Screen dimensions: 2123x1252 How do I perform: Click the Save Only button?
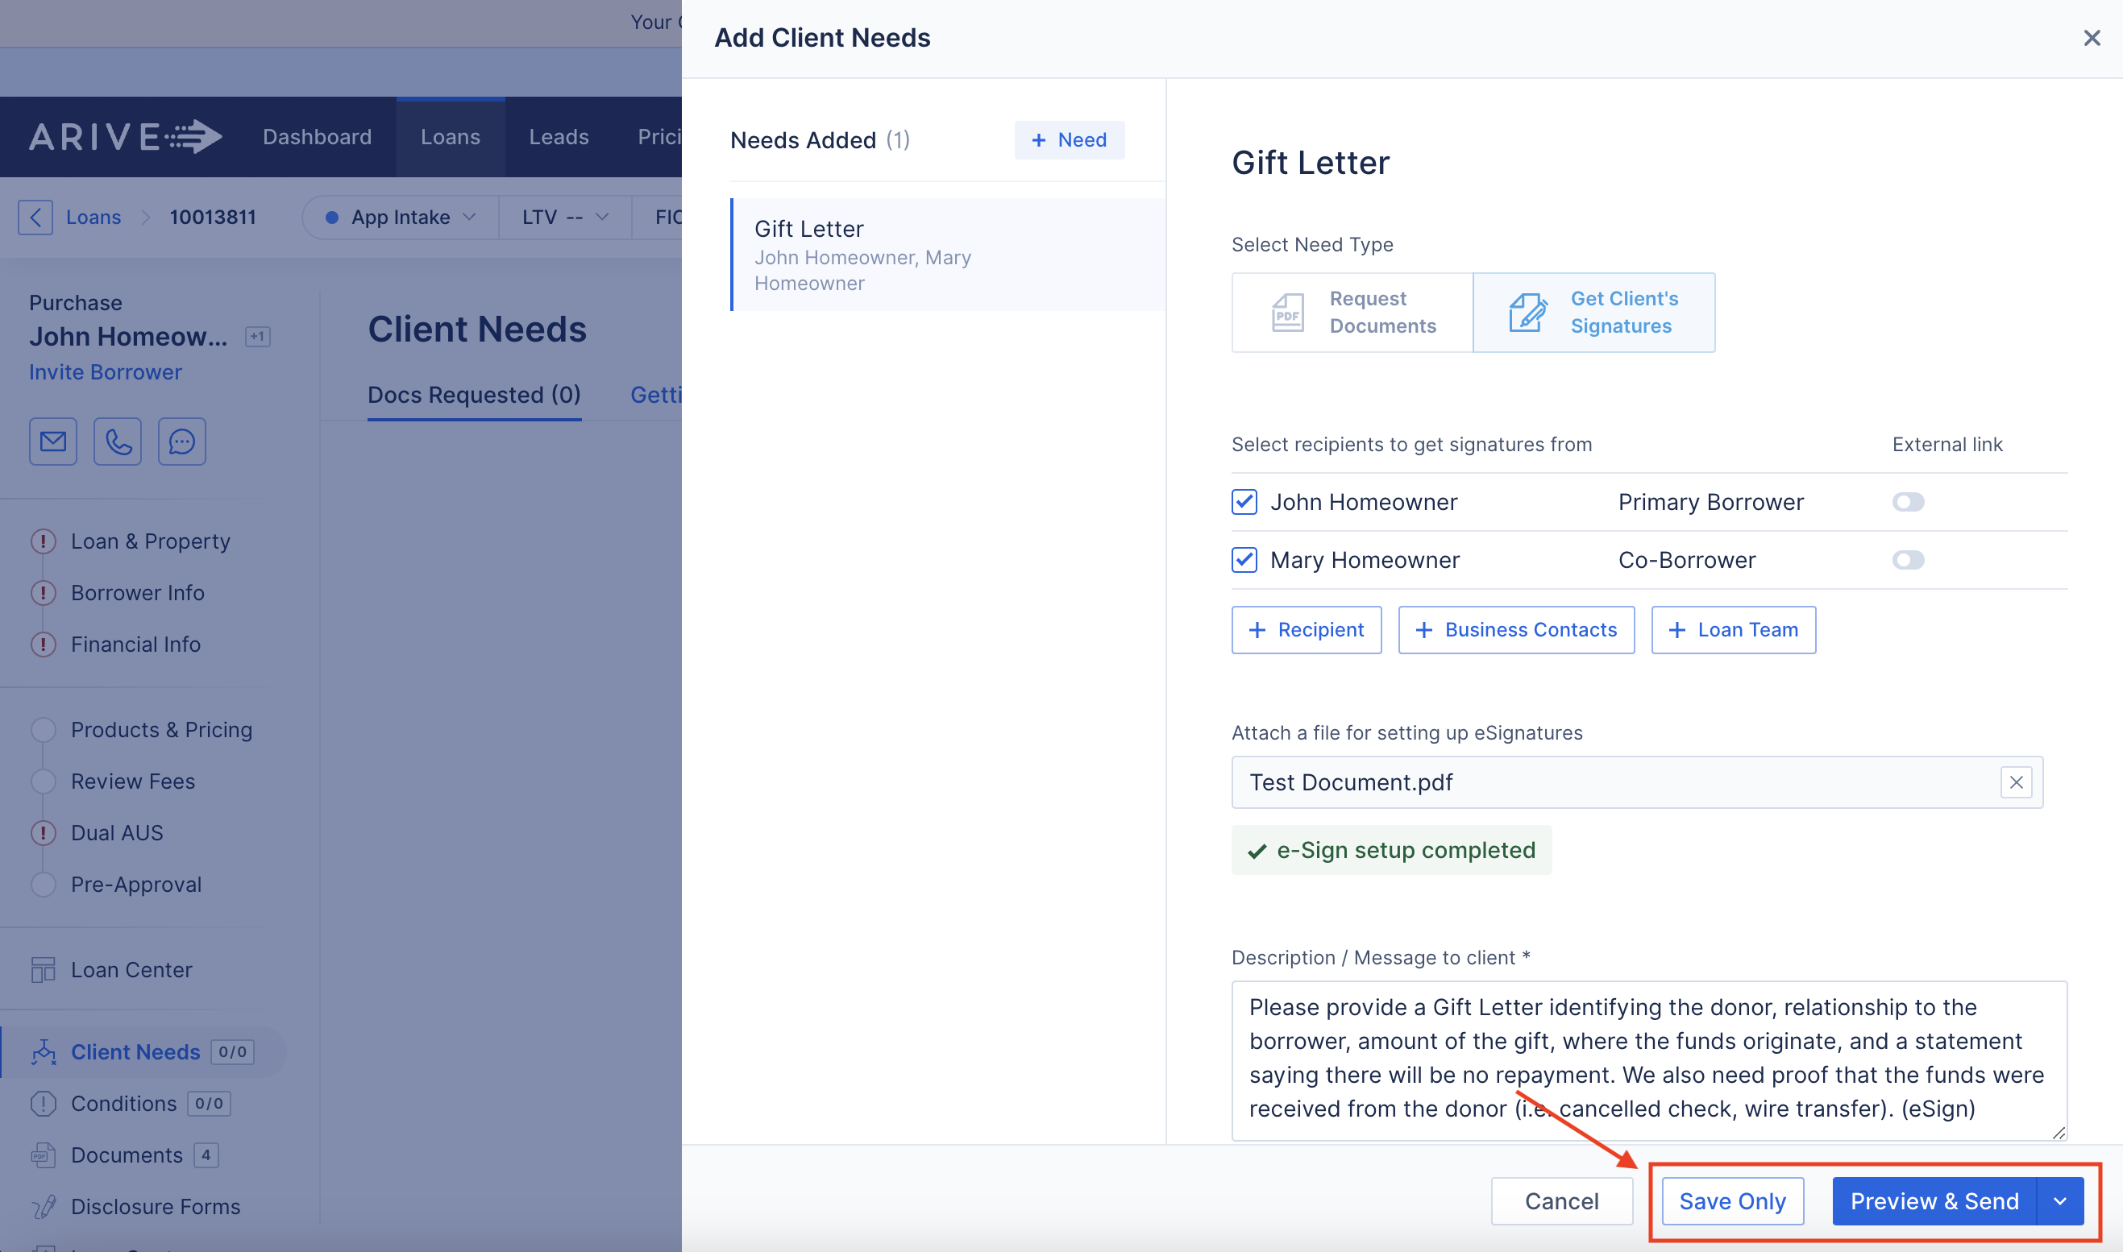click(1732, 1200)
